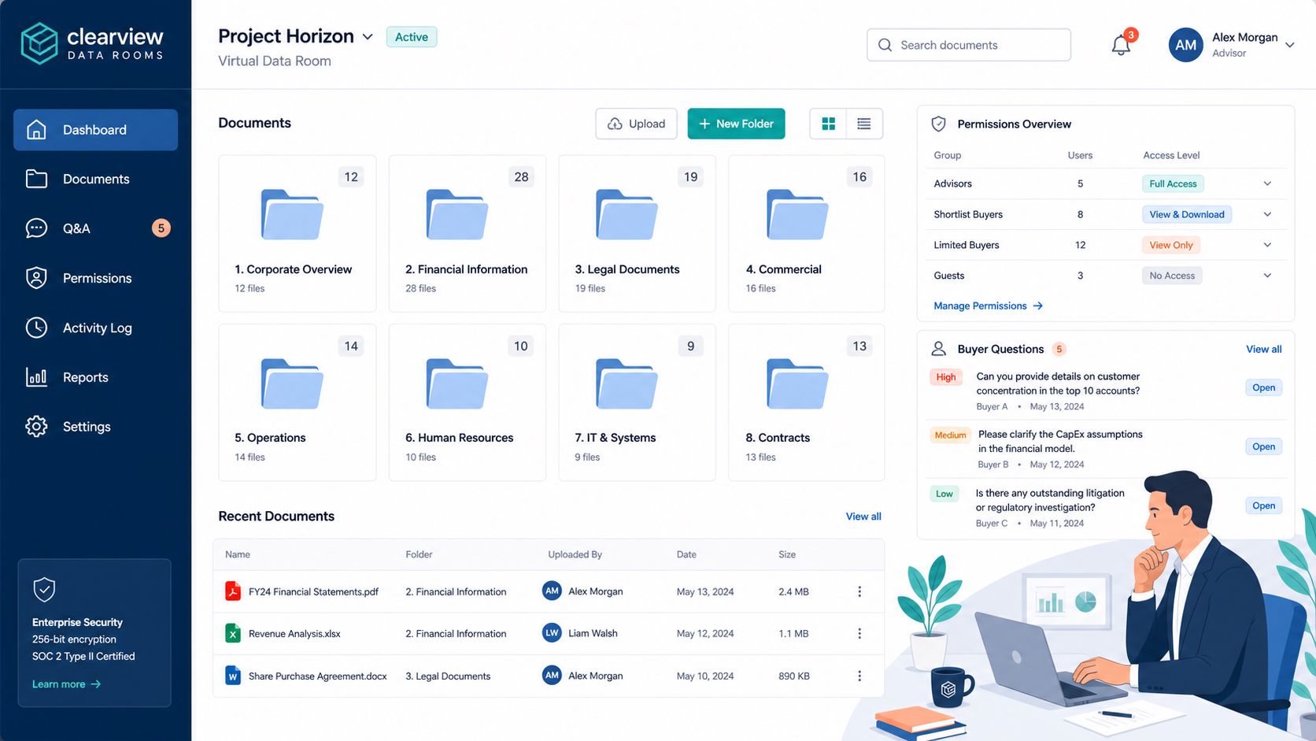Viewport: 1316px width, 741px height.
Task: Click the clearview cube logo
Action: click(39, 43)
